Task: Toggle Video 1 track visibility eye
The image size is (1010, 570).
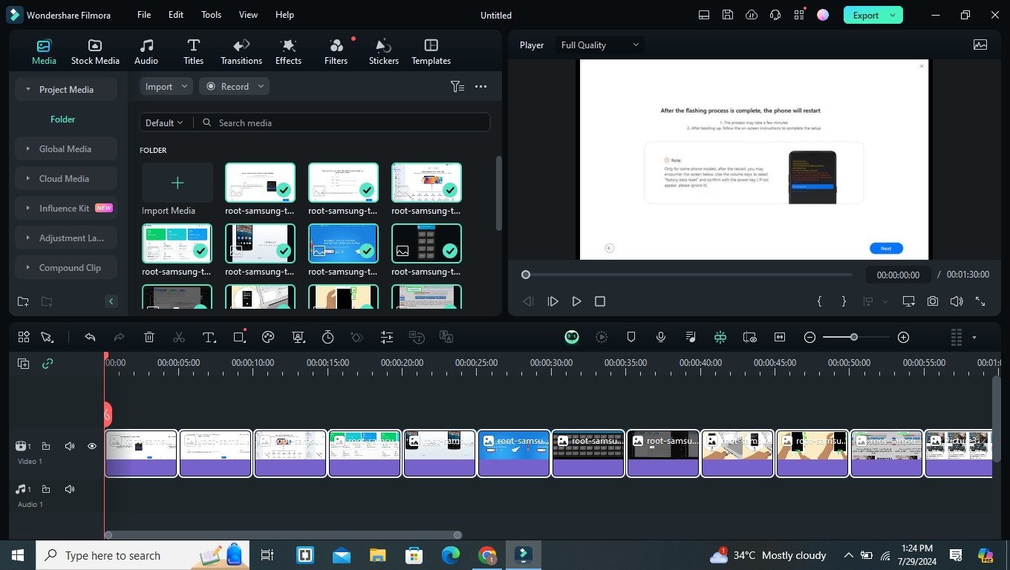Action: pyautogui.click(x=92, y=446)
